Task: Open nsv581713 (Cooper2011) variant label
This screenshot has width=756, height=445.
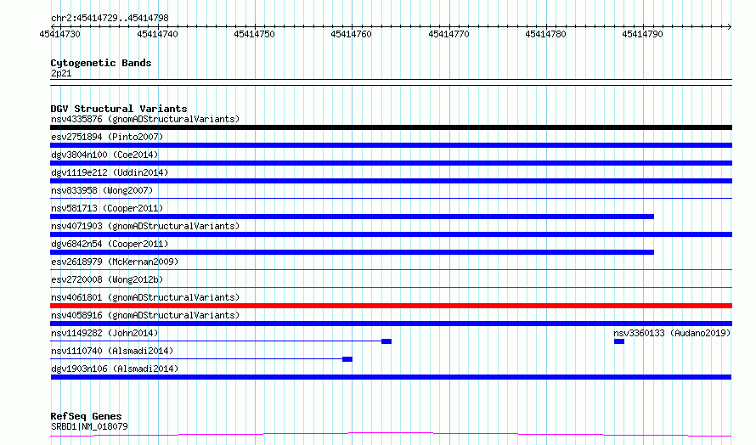Action: pyautogui.click(x=107, y=208)
